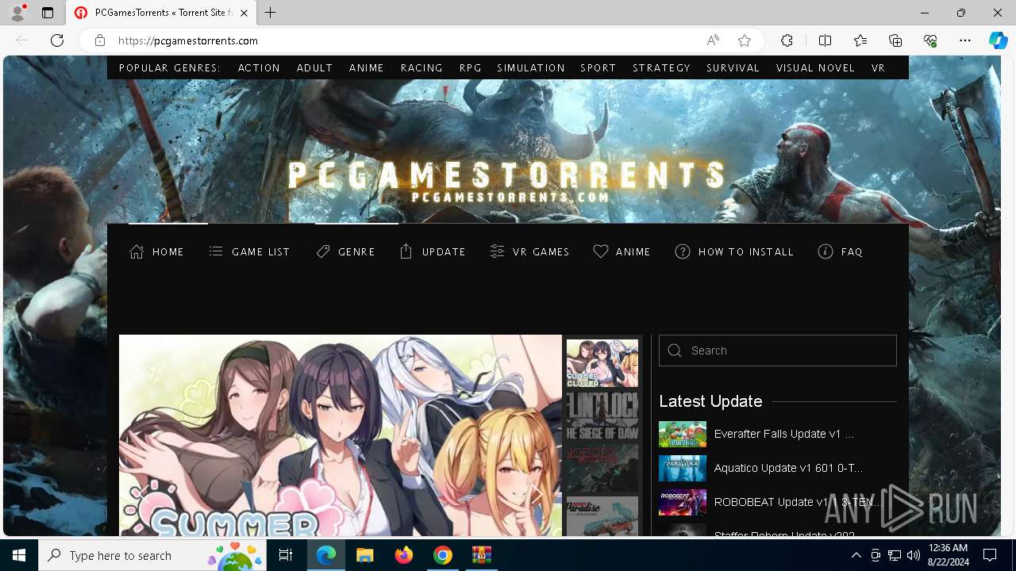Open the volume control tray icon

[913, 555]
